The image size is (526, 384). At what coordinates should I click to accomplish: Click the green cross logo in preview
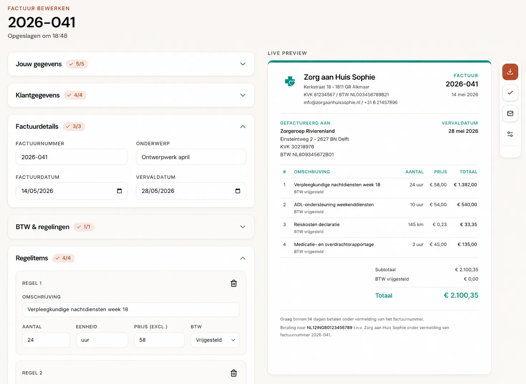[290, 81]
